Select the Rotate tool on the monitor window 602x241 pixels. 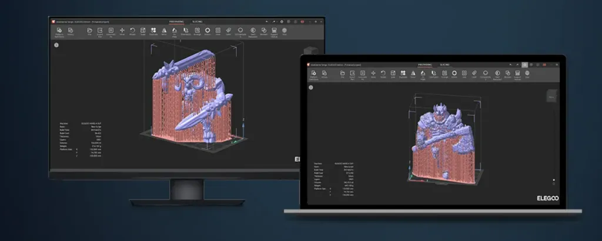point(133,31)
